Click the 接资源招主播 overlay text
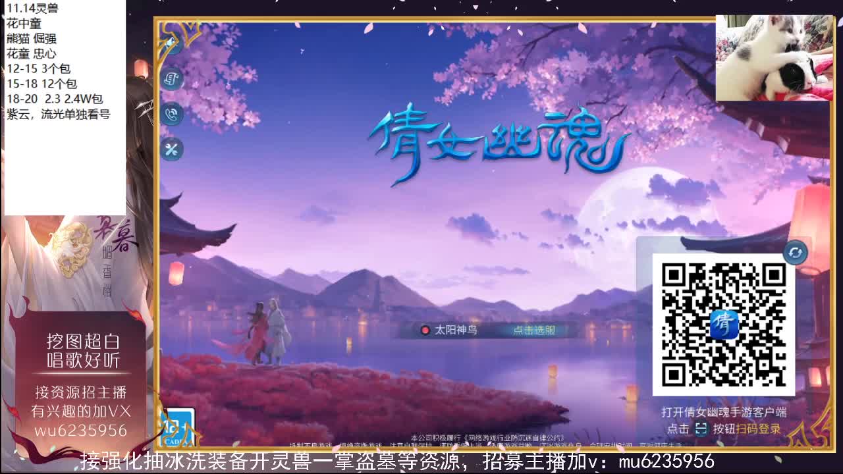 tap(80, 392)
